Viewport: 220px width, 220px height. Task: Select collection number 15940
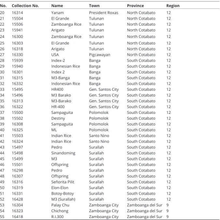17,66
